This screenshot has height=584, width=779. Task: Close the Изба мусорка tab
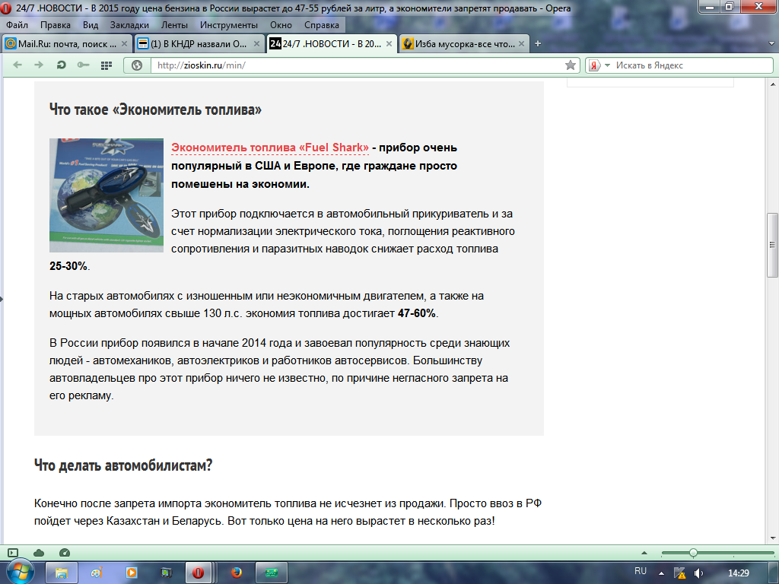coord(521,43)
